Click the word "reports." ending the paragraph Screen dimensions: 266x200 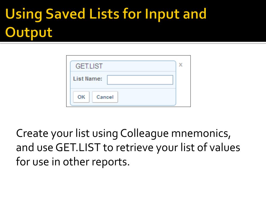[111, 162]
